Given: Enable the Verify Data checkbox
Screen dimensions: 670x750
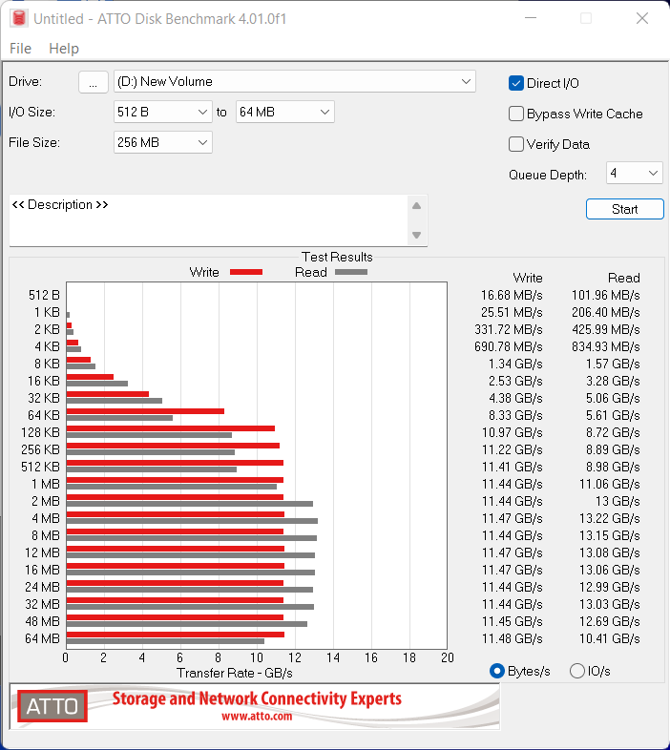Looking at the screenshot, I should pyautogui.click(x=516, y=144).
